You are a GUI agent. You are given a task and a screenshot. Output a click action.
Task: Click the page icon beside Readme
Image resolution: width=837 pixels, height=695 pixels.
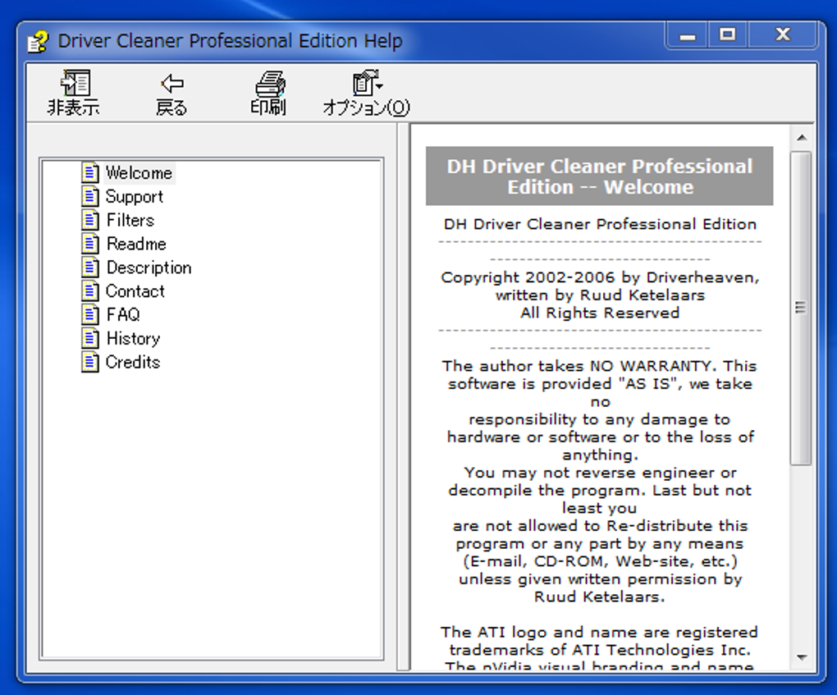point(90,244)
